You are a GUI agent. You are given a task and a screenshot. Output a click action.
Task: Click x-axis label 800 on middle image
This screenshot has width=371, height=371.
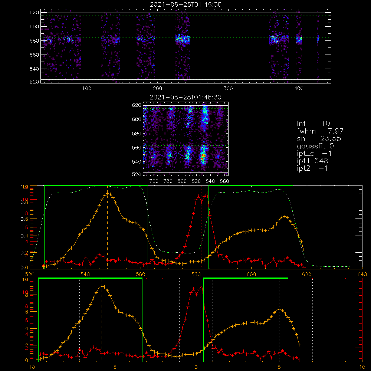pyautogui.click(x=182, y=181)
